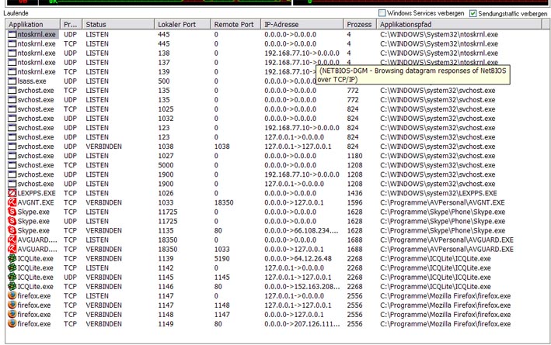Viewport: 551px width, 345px height.
Task: Click ICQLite flower icon in port 1145 row
Action: point(12,278)
